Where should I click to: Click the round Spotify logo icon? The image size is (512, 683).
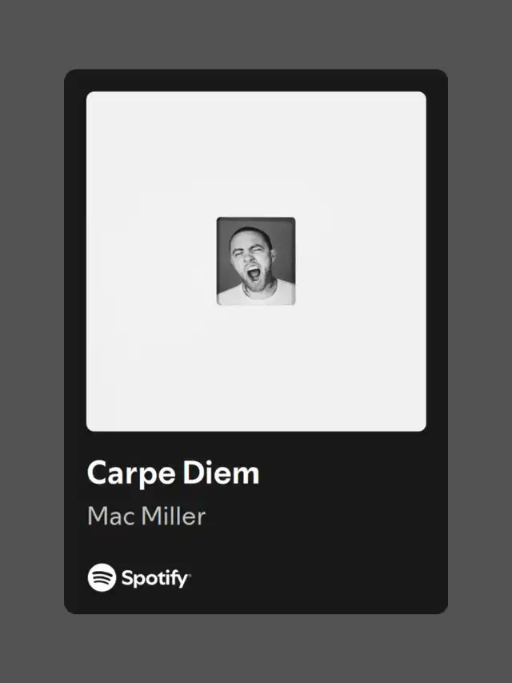tap(102, 577)
